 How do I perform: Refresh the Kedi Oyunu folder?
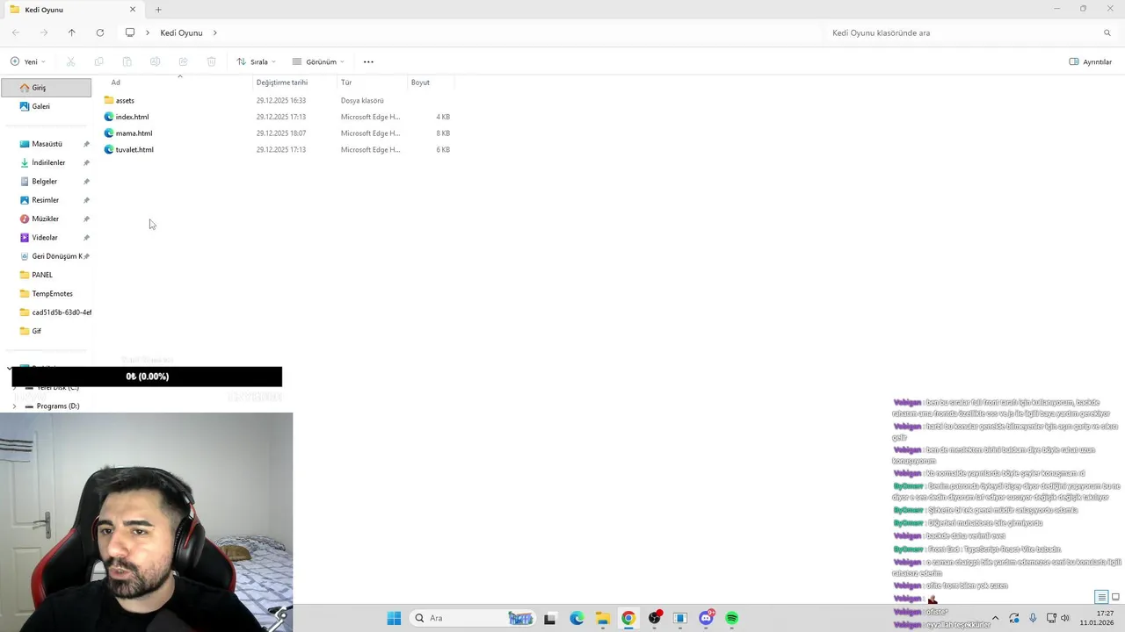(x=100, y=32)
